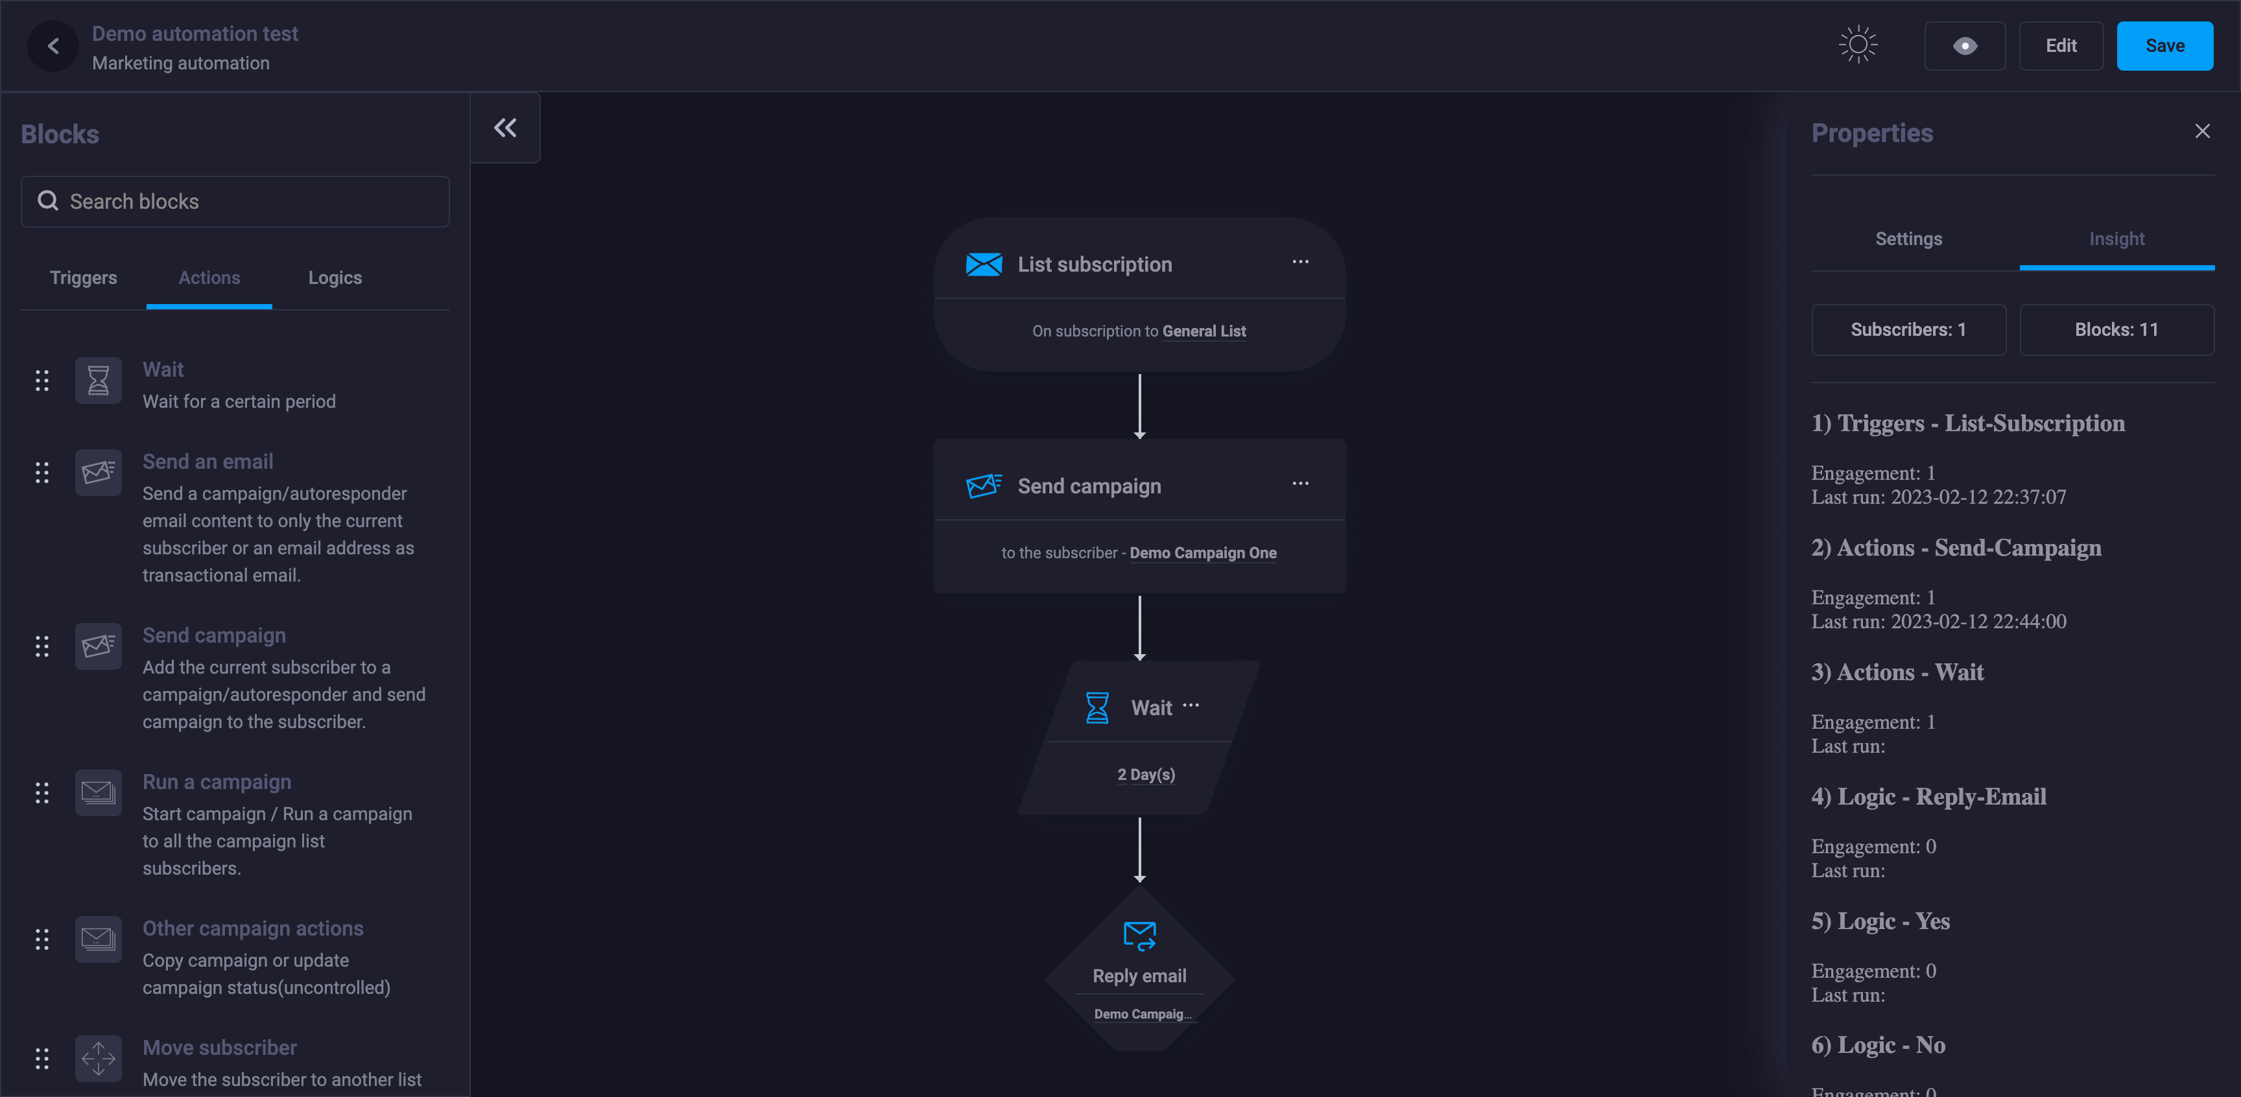Open Wait node options menu on canvas
This screenshot has height=1097, width=2241.
(x=1190, y=705)
